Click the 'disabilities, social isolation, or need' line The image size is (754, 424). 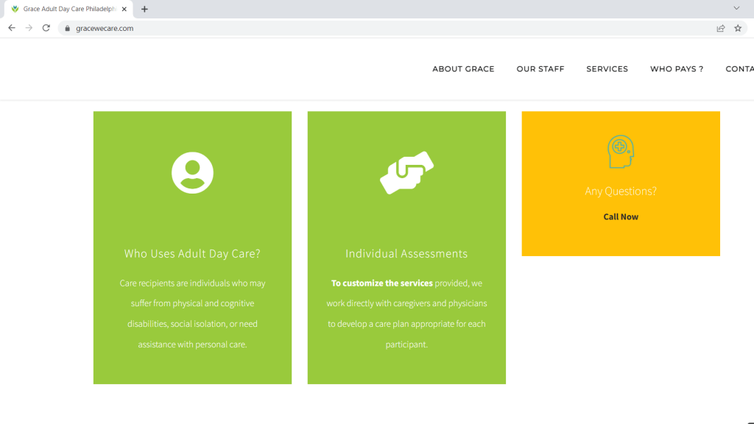[x=192, y=324]
